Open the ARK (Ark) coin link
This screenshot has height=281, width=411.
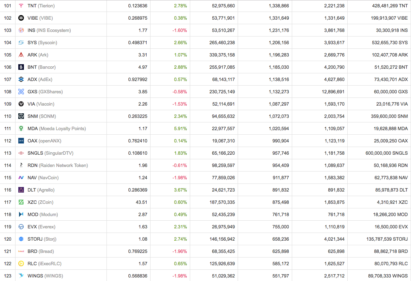[x=38, y=55]
